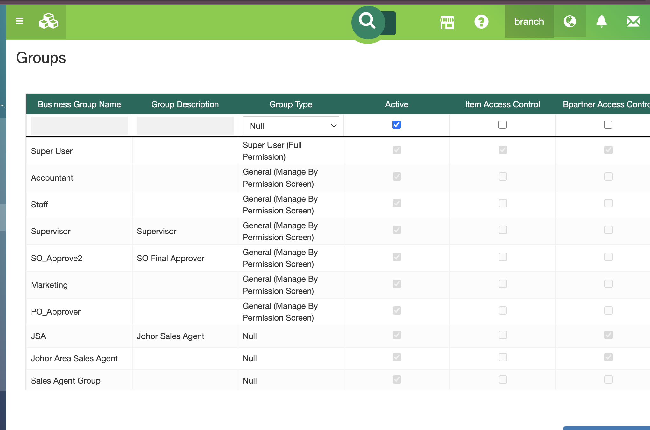Click Super User (Full Permission) group type
Viewport: 650px width, 430px height.
[272, 151]
